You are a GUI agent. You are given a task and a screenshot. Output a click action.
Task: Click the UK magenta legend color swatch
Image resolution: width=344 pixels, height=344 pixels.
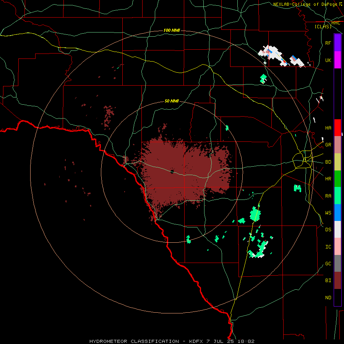coord(338,60)
